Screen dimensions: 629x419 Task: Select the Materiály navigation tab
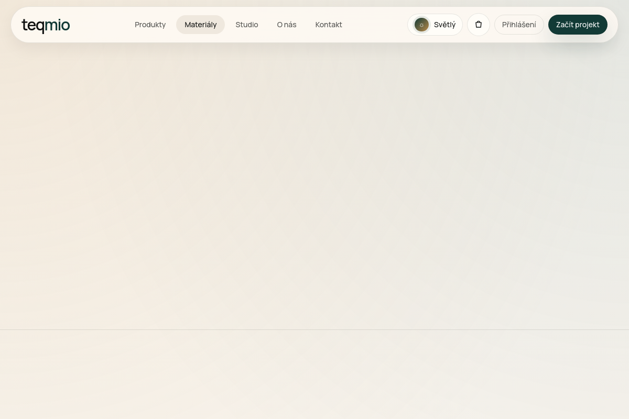(x=200, y=25)
